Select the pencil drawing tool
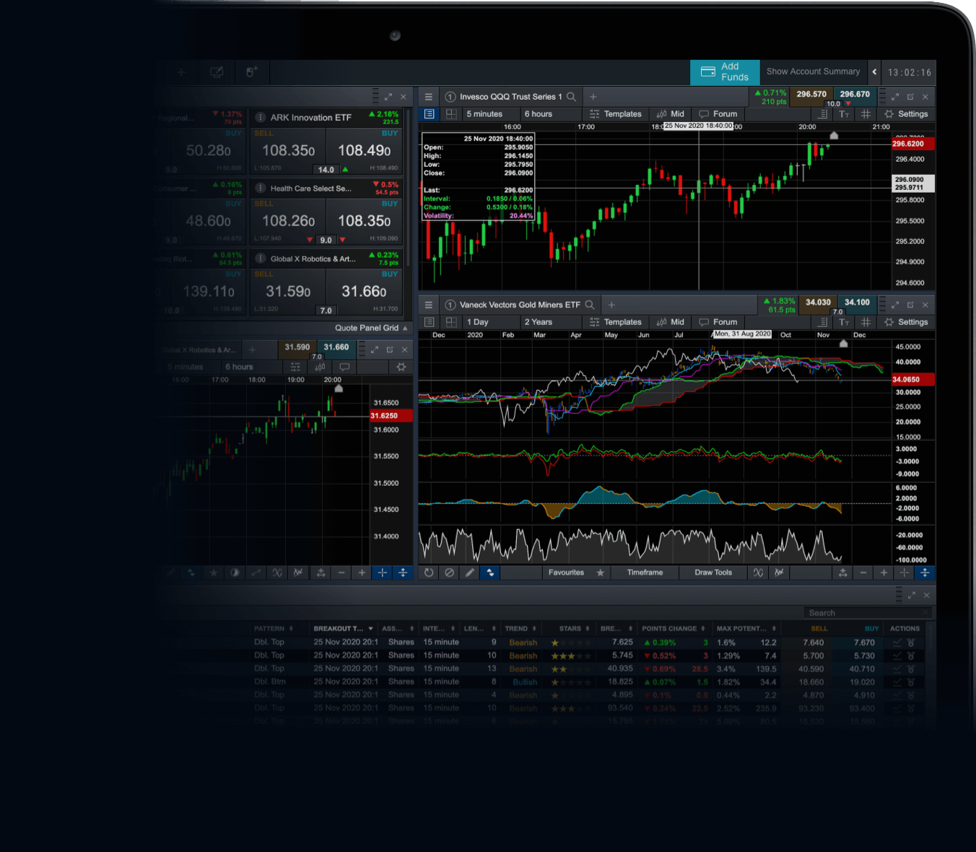The image size is (976, 852). click(469, 573)
